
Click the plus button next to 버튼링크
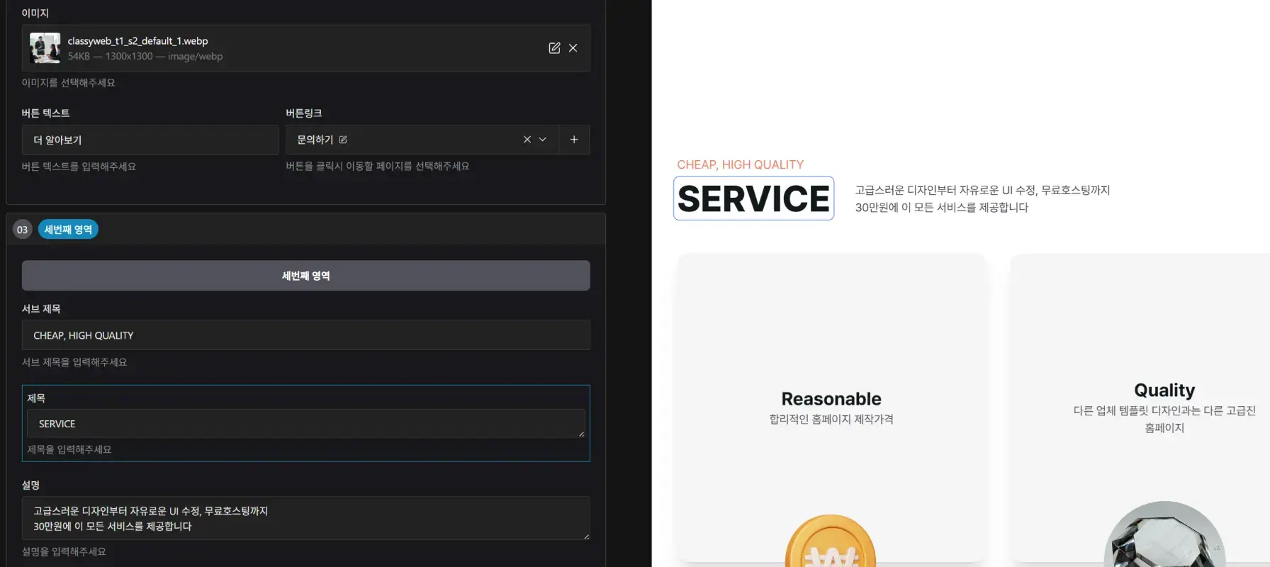click(574, 140)
